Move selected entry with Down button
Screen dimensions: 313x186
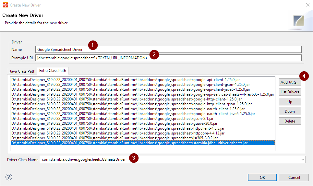(290, 111)
